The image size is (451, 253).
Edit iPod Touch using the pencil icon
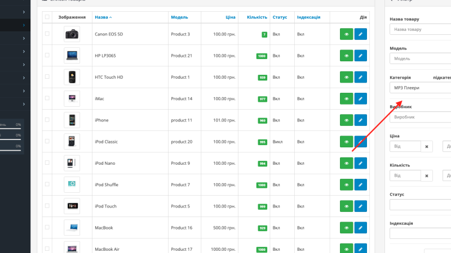(x=360, y=206)
